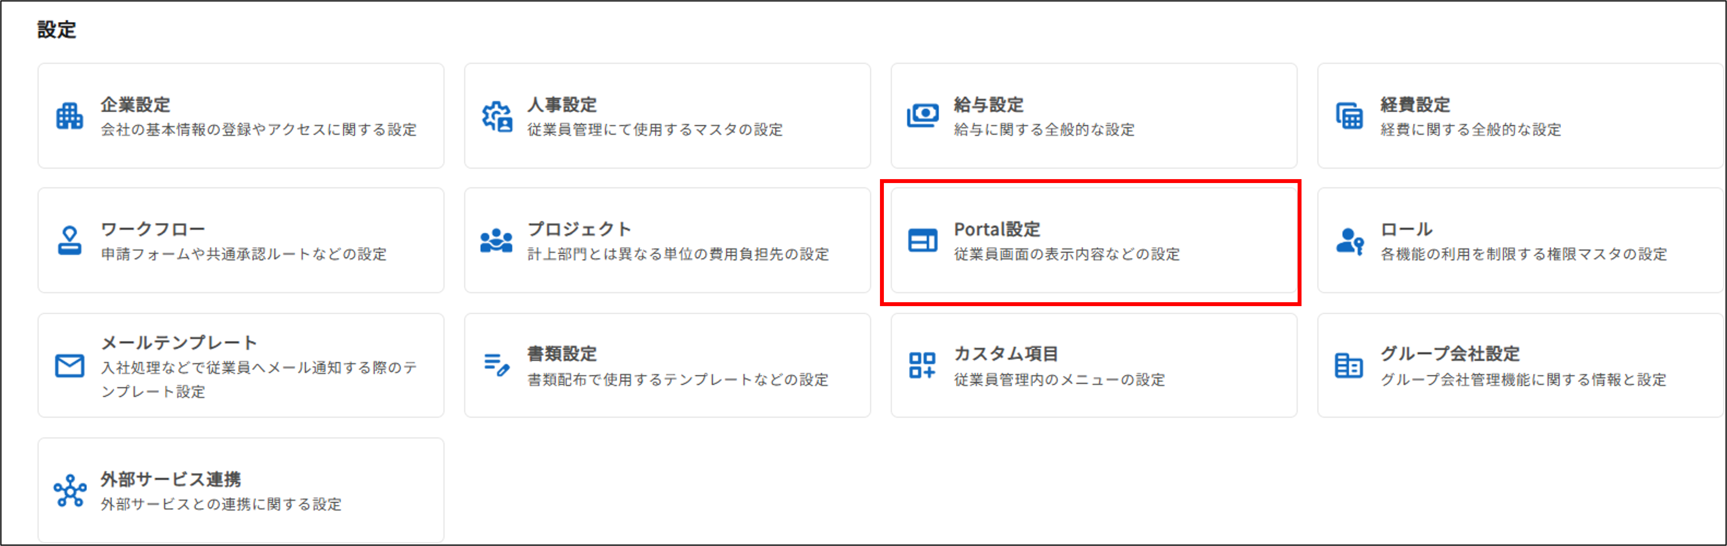Open the 給与設定 card title
Viewport: 1727px width, 546px height.
point(989,105)
